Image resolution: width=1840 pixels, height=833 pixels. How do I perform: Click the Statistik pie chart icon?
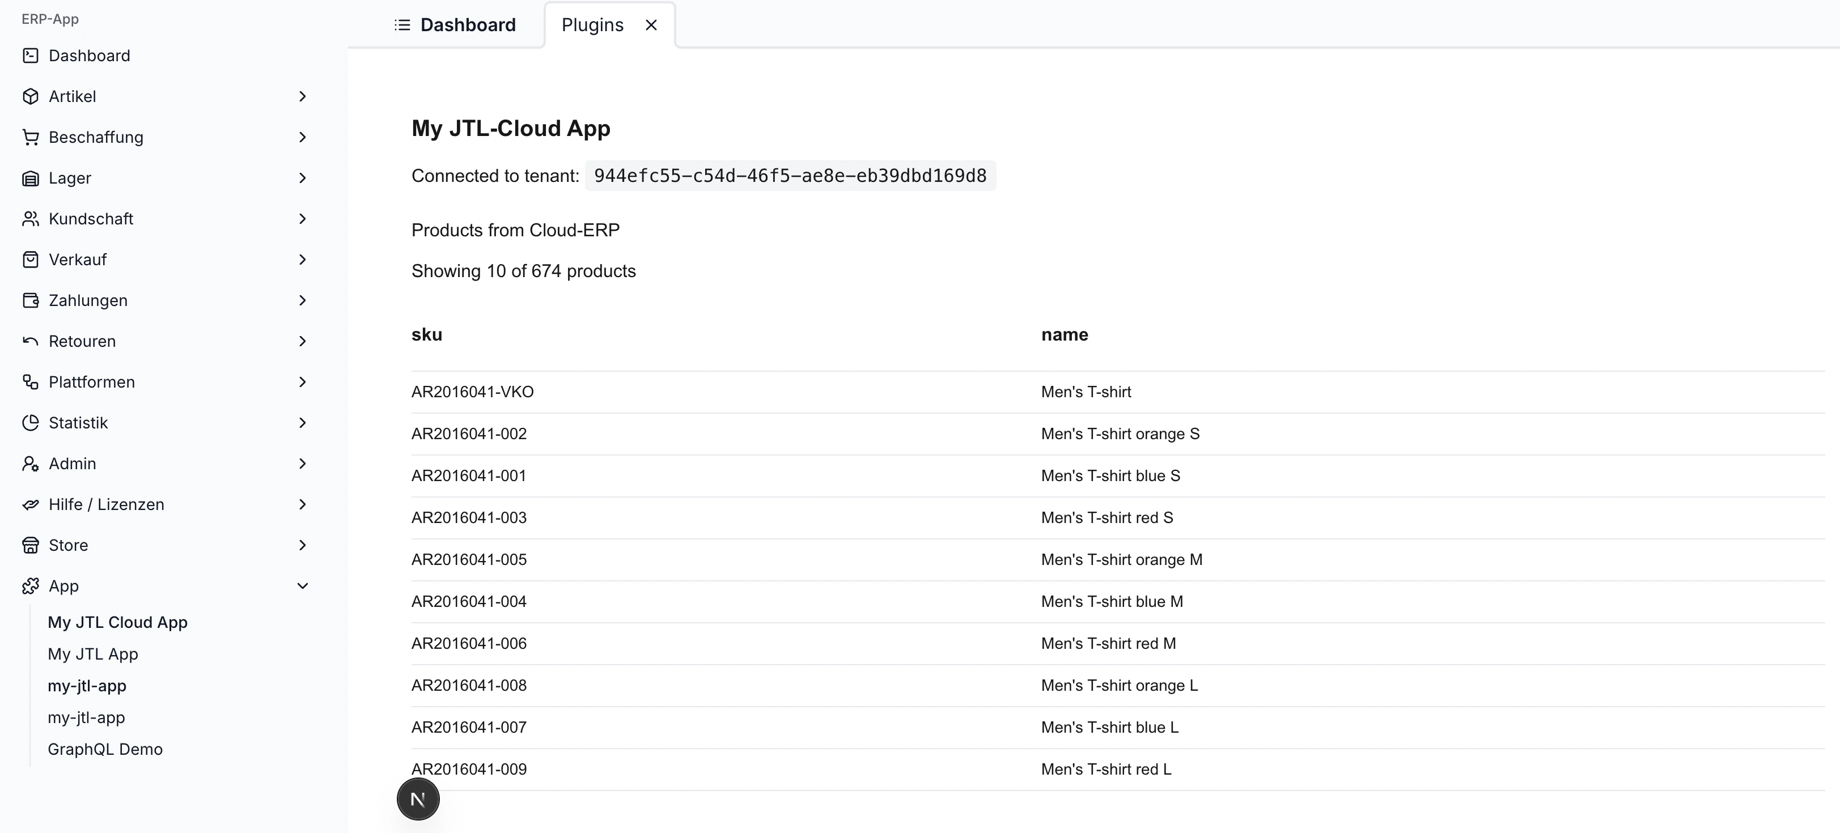point(30,423)
